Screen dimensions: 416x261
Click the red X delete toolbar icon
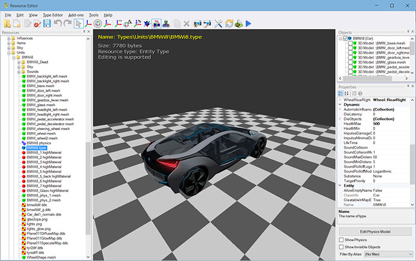187,24
